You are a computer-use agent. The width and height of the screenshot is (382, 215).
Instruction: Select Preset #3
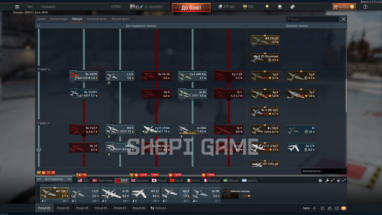click(x=82, y=208)
